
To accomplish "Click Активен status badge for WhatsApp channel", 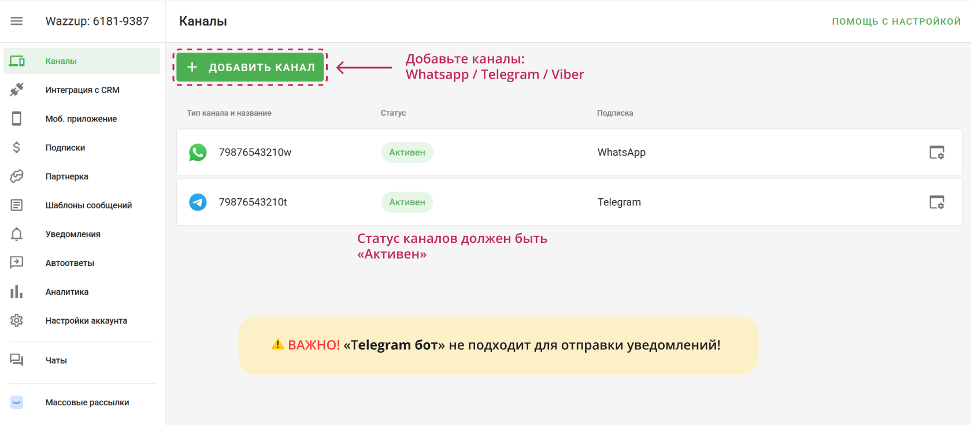I will 407,153.
